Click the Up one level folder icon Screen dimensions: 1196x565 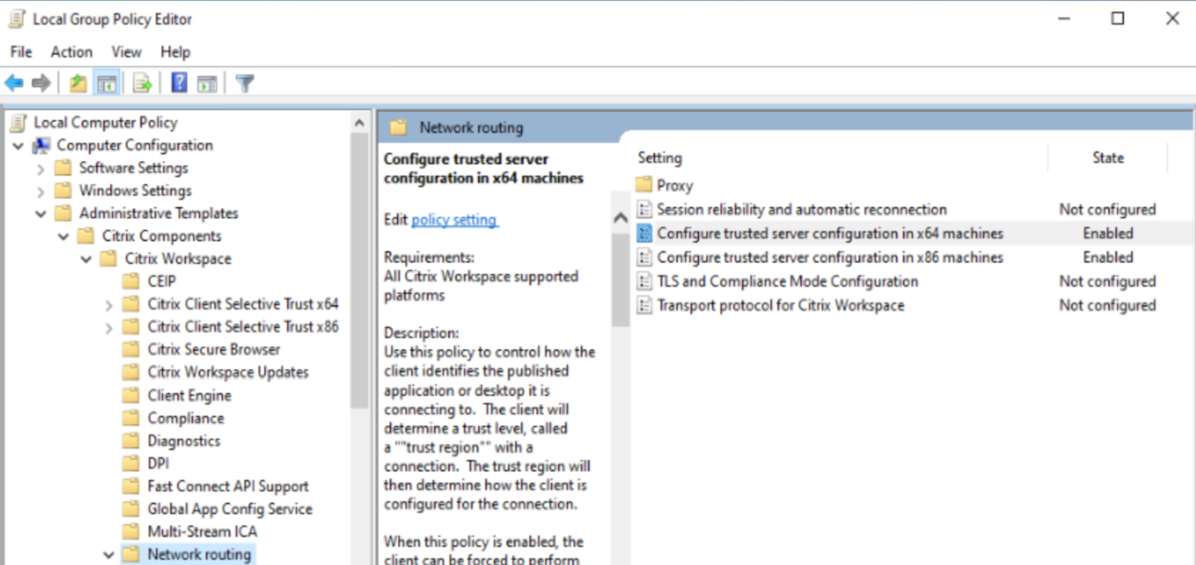tap(78, 83)
